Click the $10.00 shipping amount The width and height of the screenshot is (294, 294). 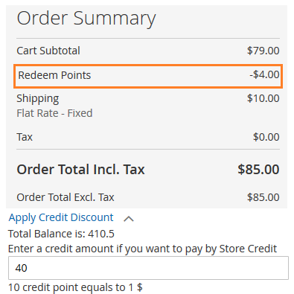point(263,98)
